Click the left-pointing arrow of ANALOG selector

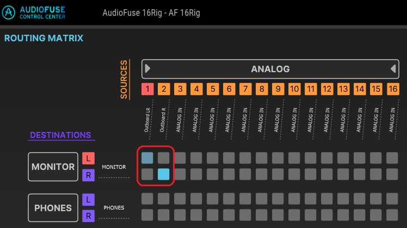(x=393, y=68)
